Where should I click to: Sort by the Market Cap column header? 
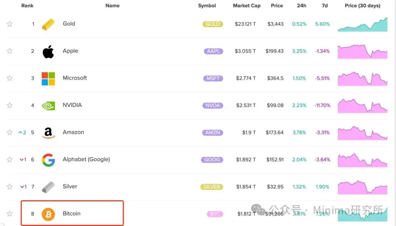246,5
